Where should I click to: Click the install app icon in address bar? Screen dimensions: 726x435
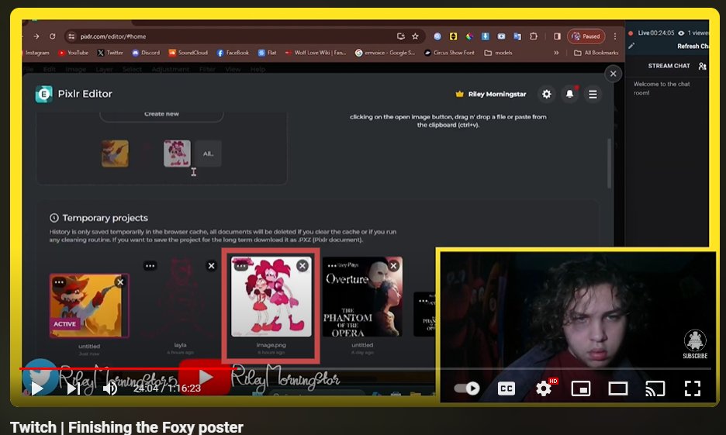[x=401, y=36]
